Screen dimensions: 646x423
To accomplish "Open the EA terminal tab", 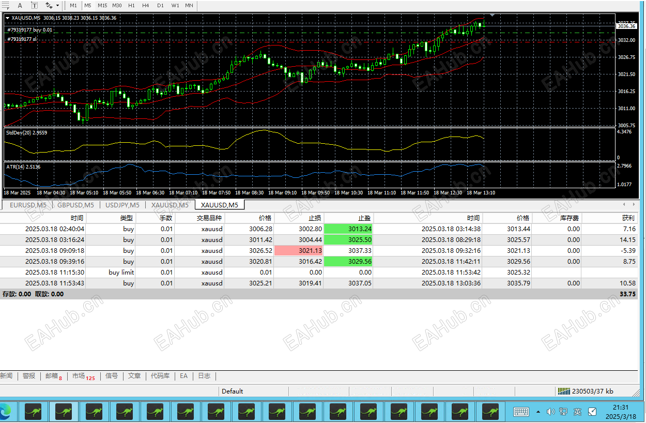I will point(183,376).
